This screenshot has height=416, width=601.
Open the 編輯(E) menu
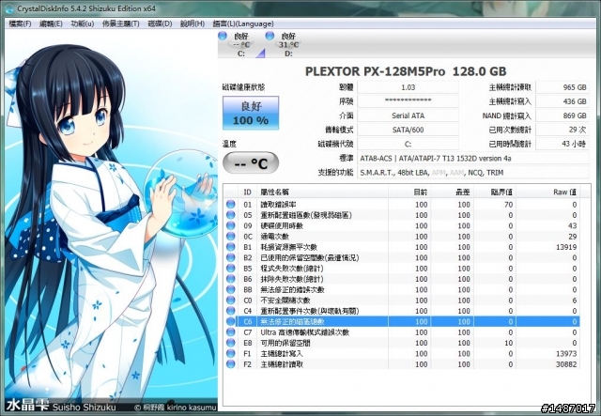click(x=51, y=23)
